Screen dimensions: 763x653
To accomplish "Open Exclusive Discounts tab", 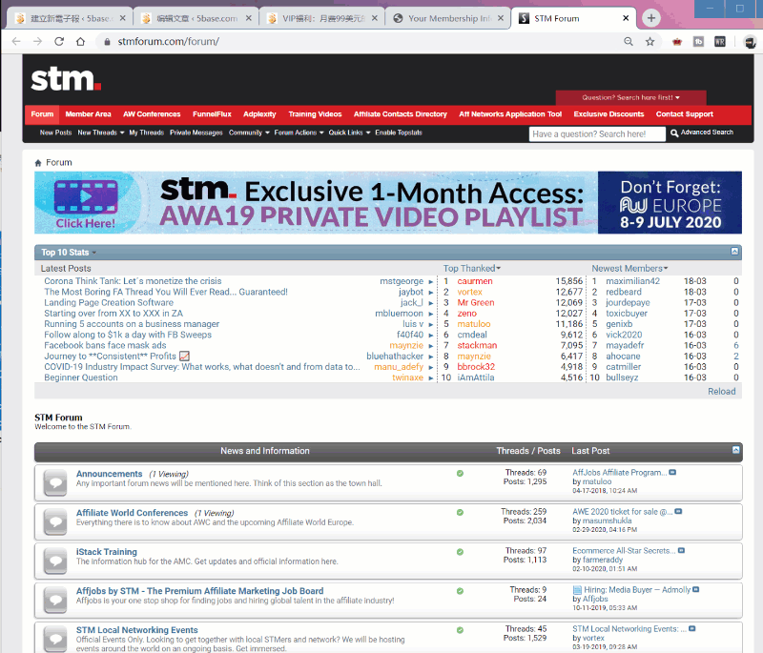I will (608, 114).
